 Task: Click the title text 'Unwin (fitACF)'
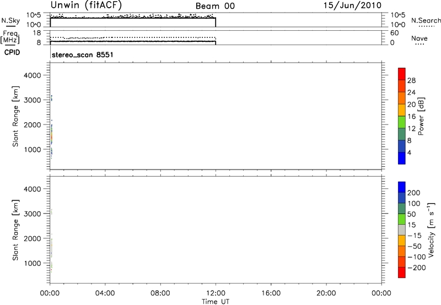[x=86, y=5]
